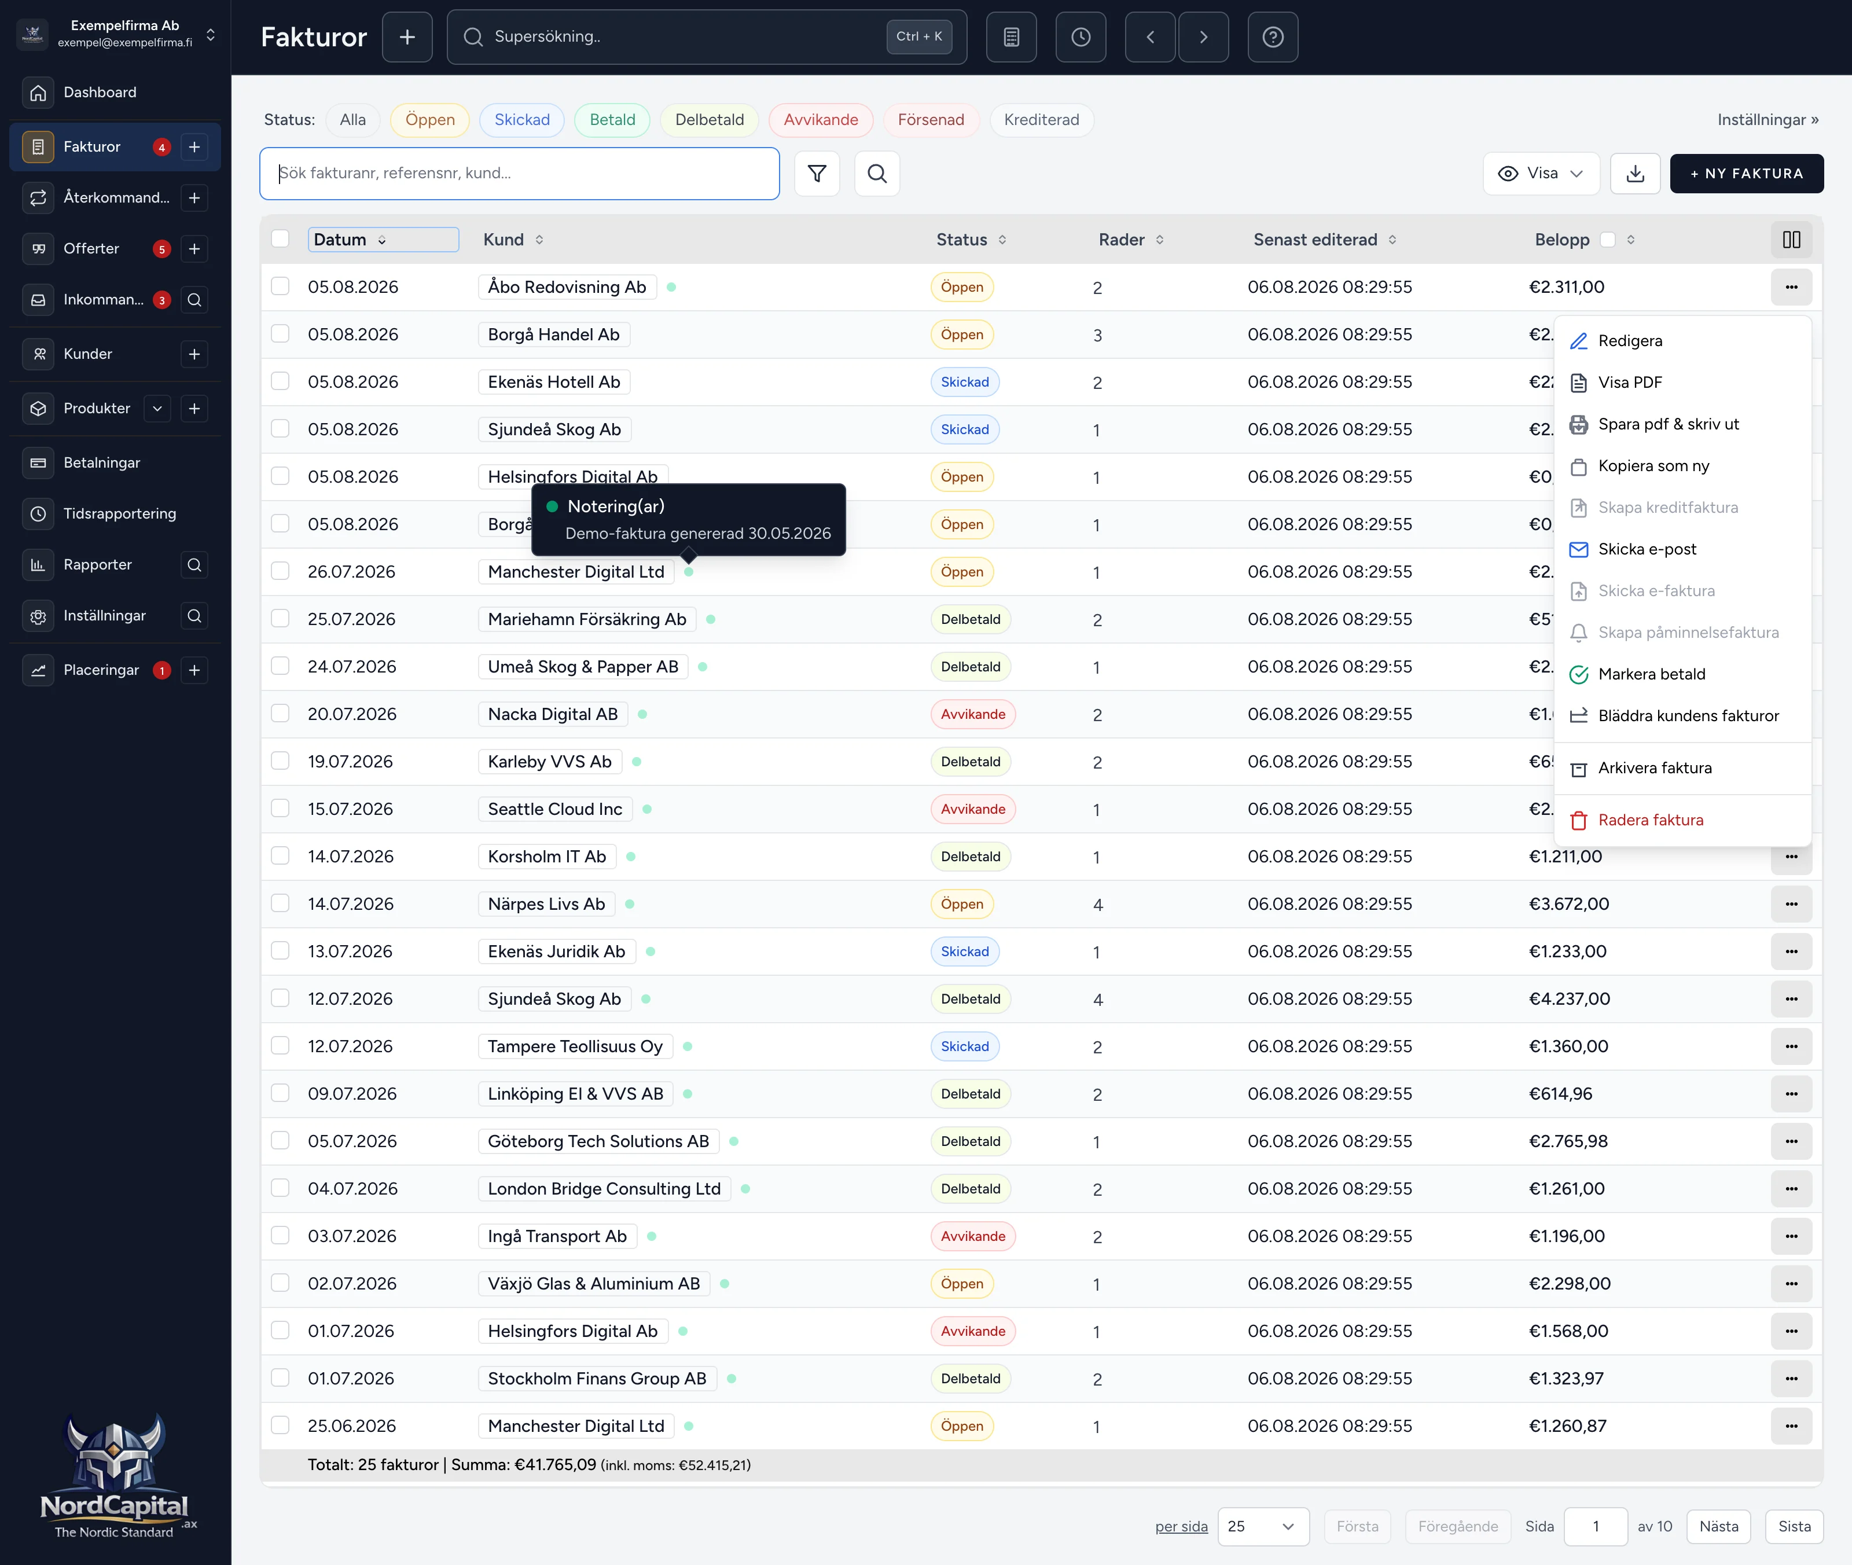Open the history clock icon in top bar
The width and height of the screenshot is (1852, 1565).
[x=1081, y=37]
